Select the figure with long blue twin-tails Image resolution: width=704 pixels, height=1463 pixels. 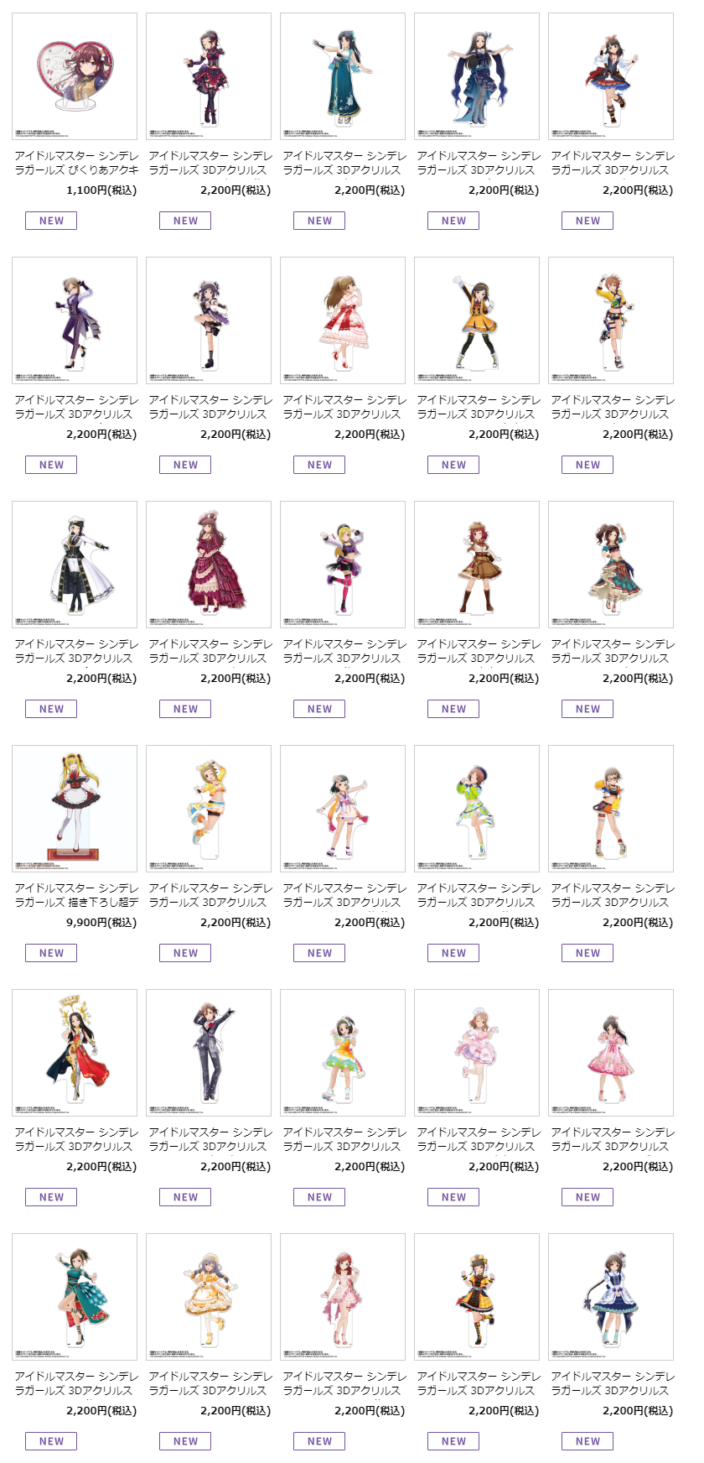coord(477,76)
